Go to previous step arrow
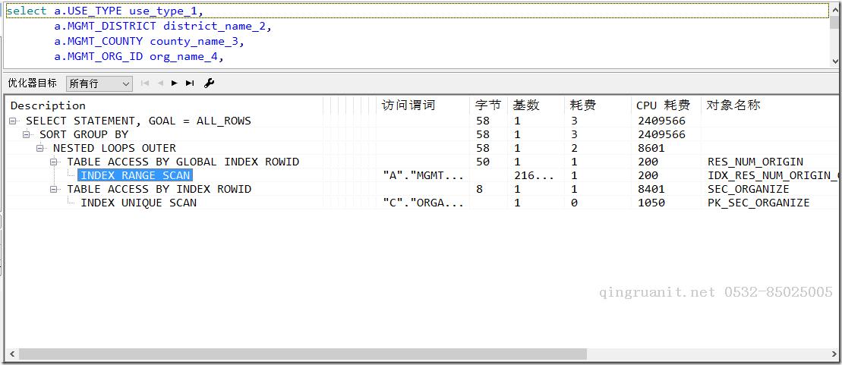842x365 pixels. click(160, 83)
